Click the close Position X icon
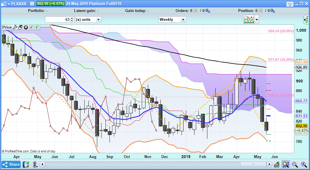This screenshot has width=310, height=170. 261,11
